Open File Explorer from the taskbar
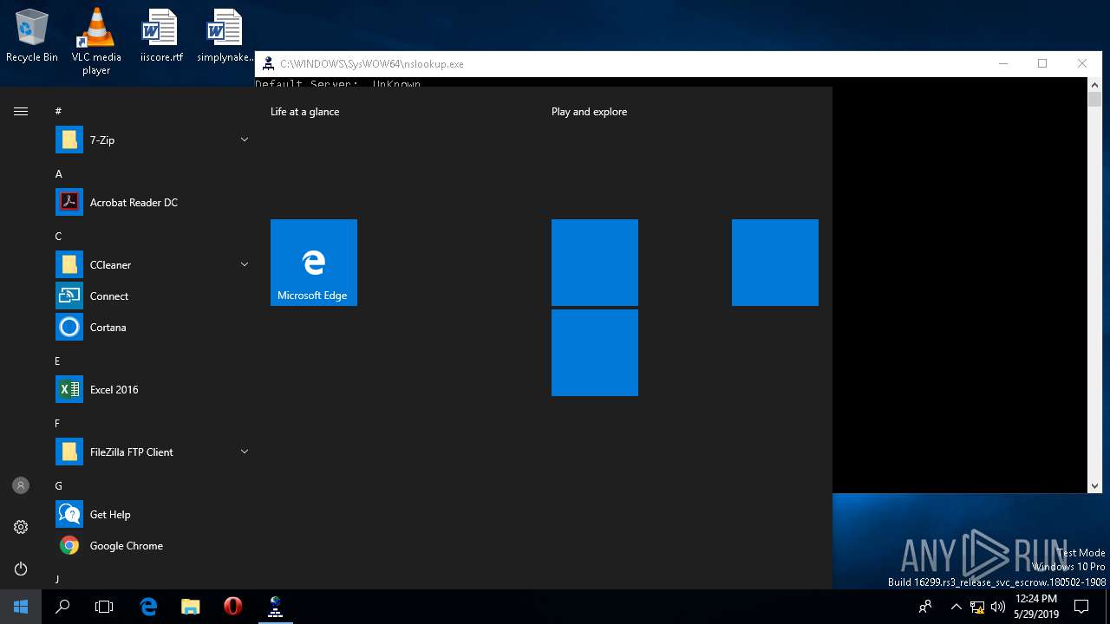 (191, 607)
